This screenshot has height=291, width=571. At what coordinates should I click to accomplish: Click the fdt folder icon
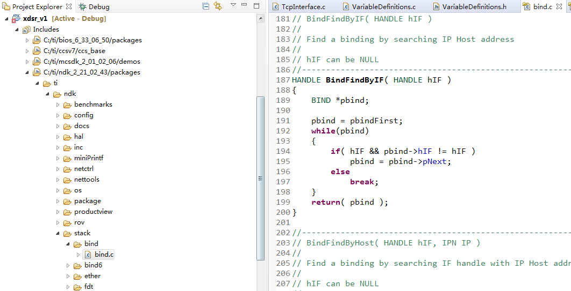point(77,287)
